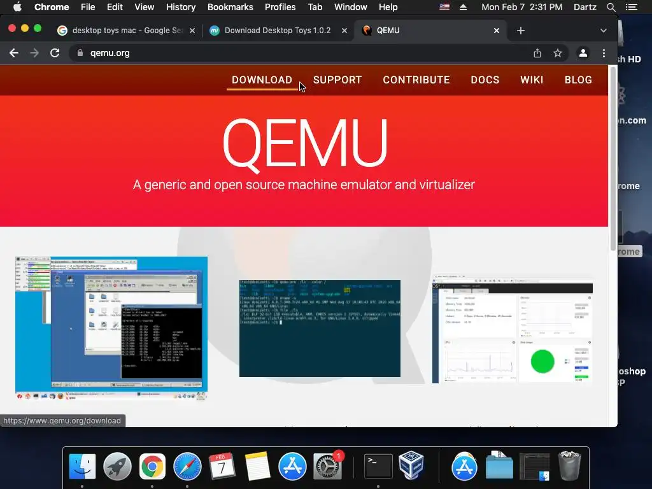This screenshot has height=489, width=652.
Task: Open the Profiles menu
Action: coord(280,7)
